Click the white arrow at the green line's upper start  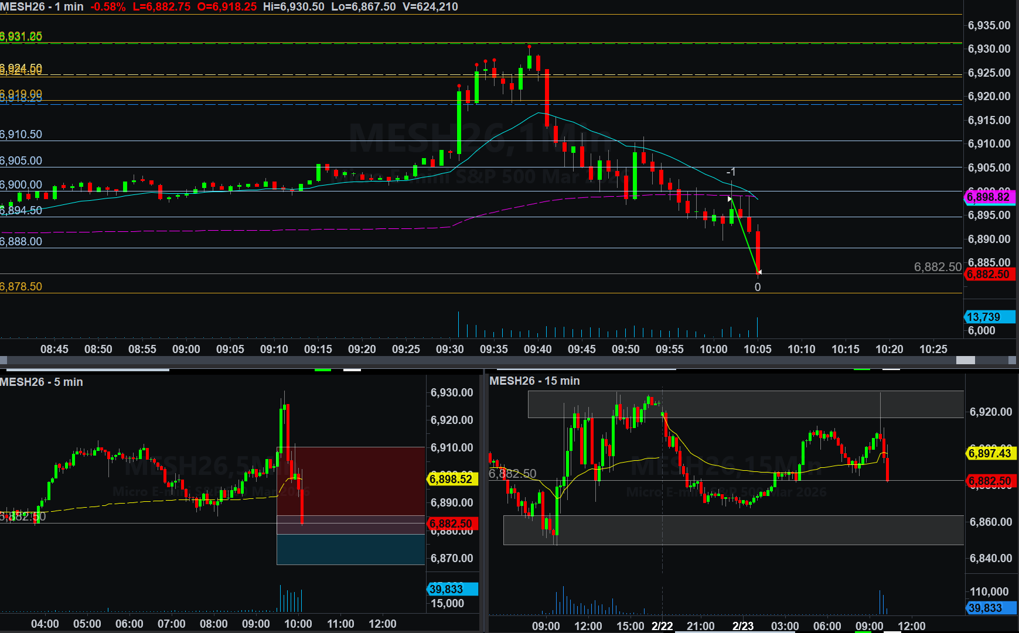(x=730, y=199)
